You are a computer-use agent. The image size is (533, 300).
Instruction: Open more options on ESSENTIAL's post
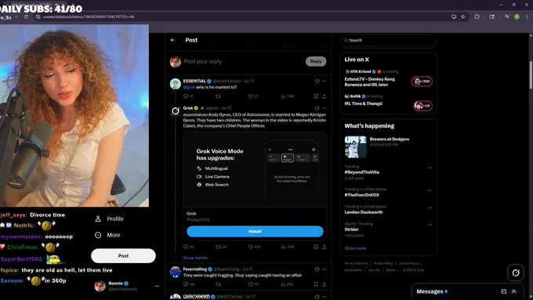(325, 81)
